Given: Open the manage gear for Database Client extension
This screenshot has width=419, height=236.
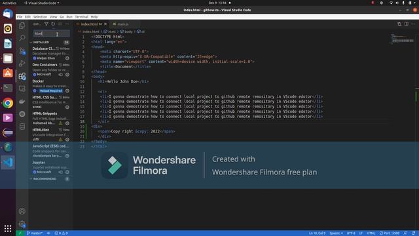Looking at the screenshot, I should [x=67, y=58].
